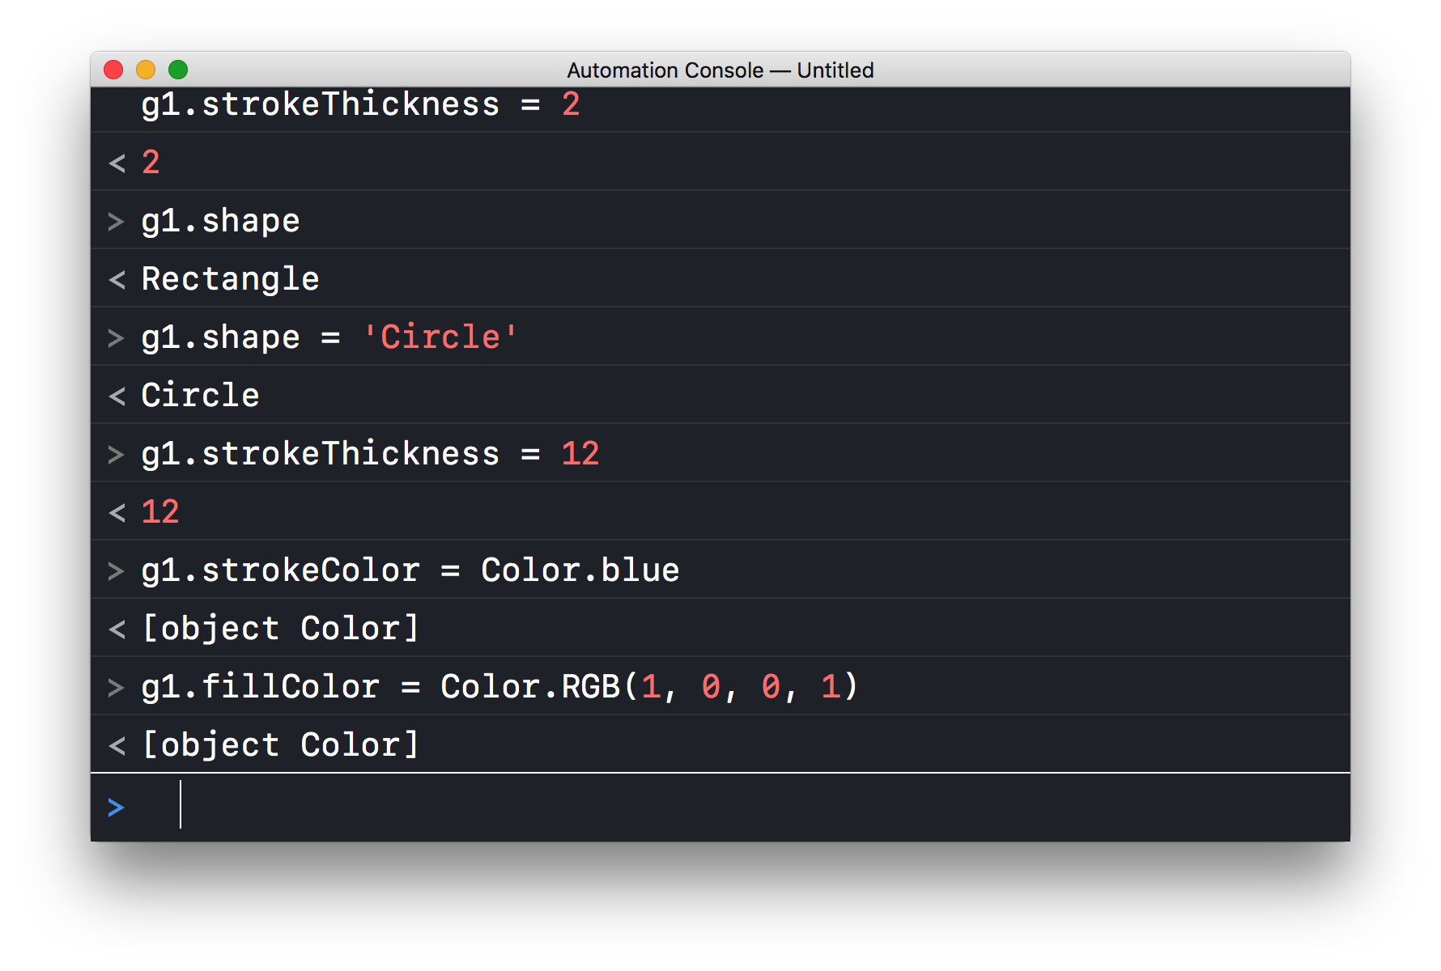
Task: Click the input chevron beside g1.strokeThickness = 12
Action: click(116, 455)
